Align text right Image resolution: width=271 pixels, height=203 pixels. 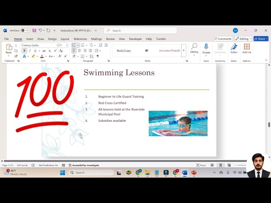[85, 51]
